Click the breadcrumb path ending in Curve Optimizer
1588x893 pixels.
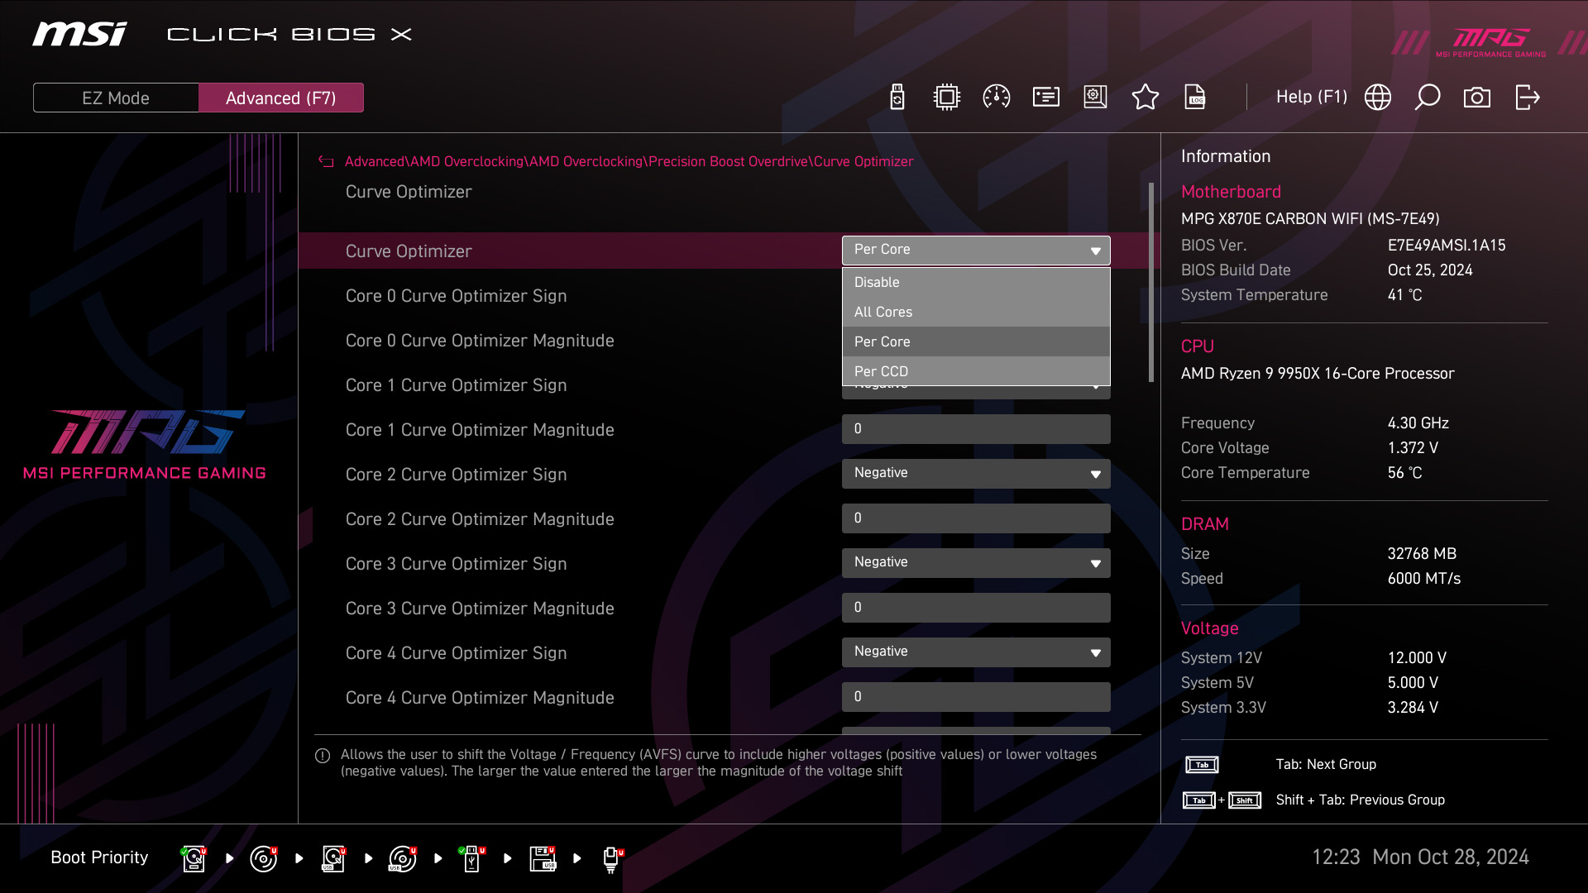(x=629, y=162)
